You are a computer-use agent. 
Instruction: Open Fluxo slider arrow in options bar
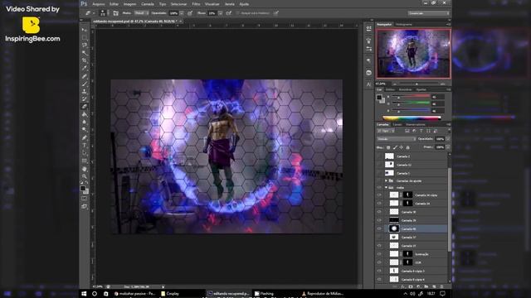(220, 13)
